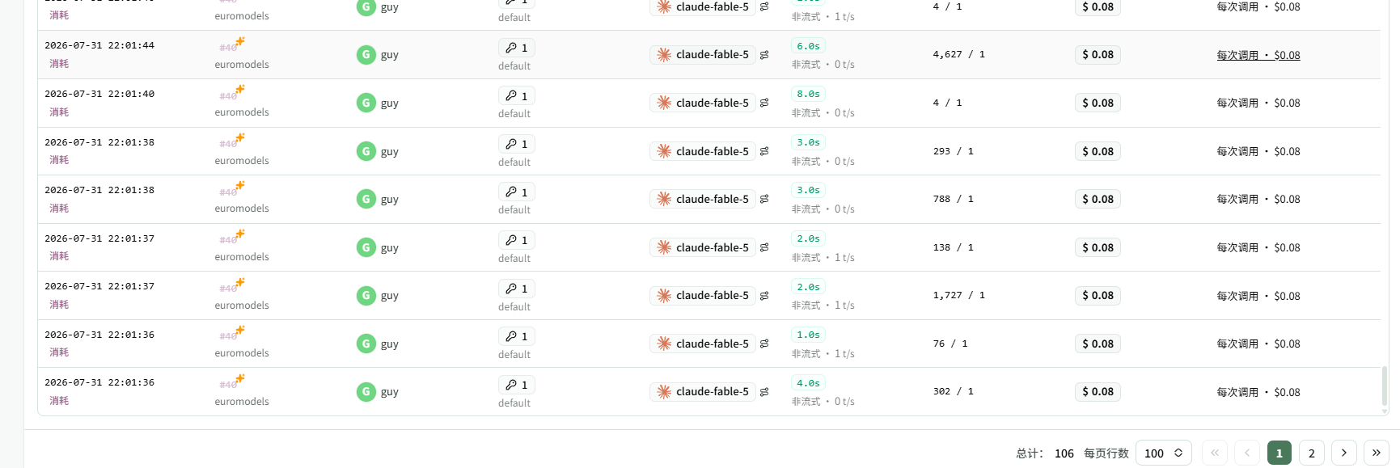Screen dimensions: 1400x468
Task: Click the 6.0s latency badge
Action: (x=808, y=46)
